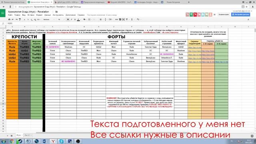
Task: Open the Правка menu
Action: point(17,15)
